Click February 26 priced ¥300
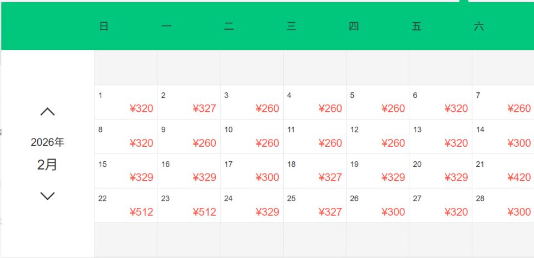 pyautogui.click(x=377, y=206)
